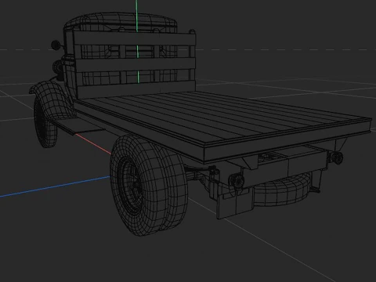The image size is (376, 282).
Task: Select the rear dual wheel of the truck
Action: click(149, 185)
